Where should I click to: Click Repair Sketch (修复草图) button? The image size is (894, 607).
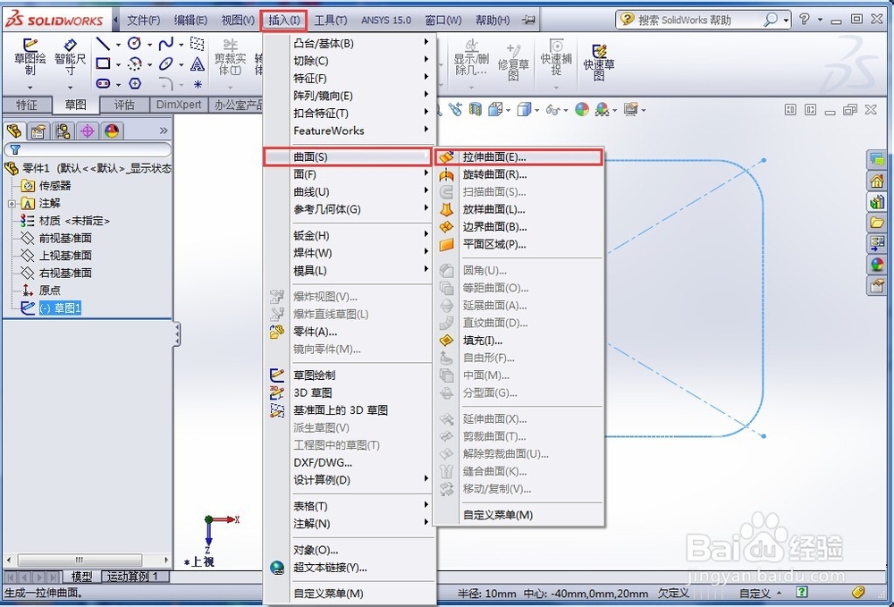coord(513,62)
